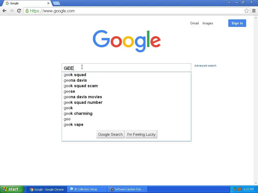The width and height of the screenshot is (258, 193).
Task: Click the I'm Feeling Lucky button
Action: pyautogui.click(x=141, y=134)
